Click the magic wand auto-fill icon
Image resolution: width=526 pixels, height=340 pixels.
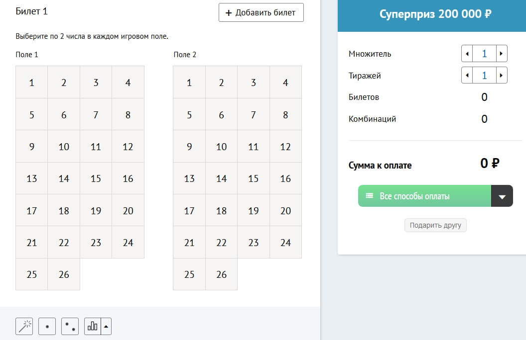coord(24,326)
